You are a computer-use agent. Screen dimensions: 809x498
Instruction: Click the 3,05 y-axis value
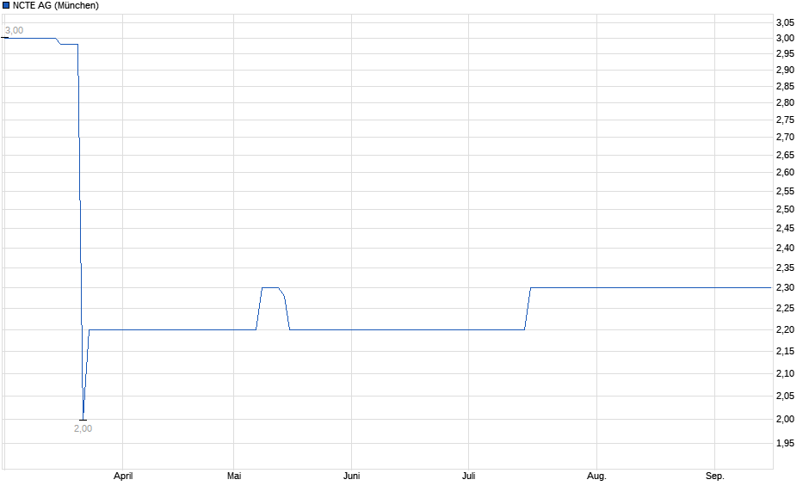pos(785,22)
